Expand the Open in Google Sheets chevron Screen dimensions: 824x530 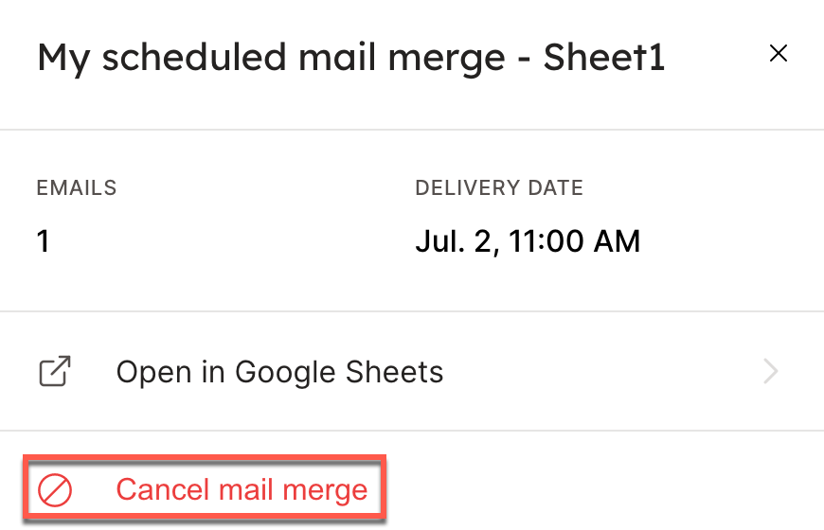click(x=771, y=372)
